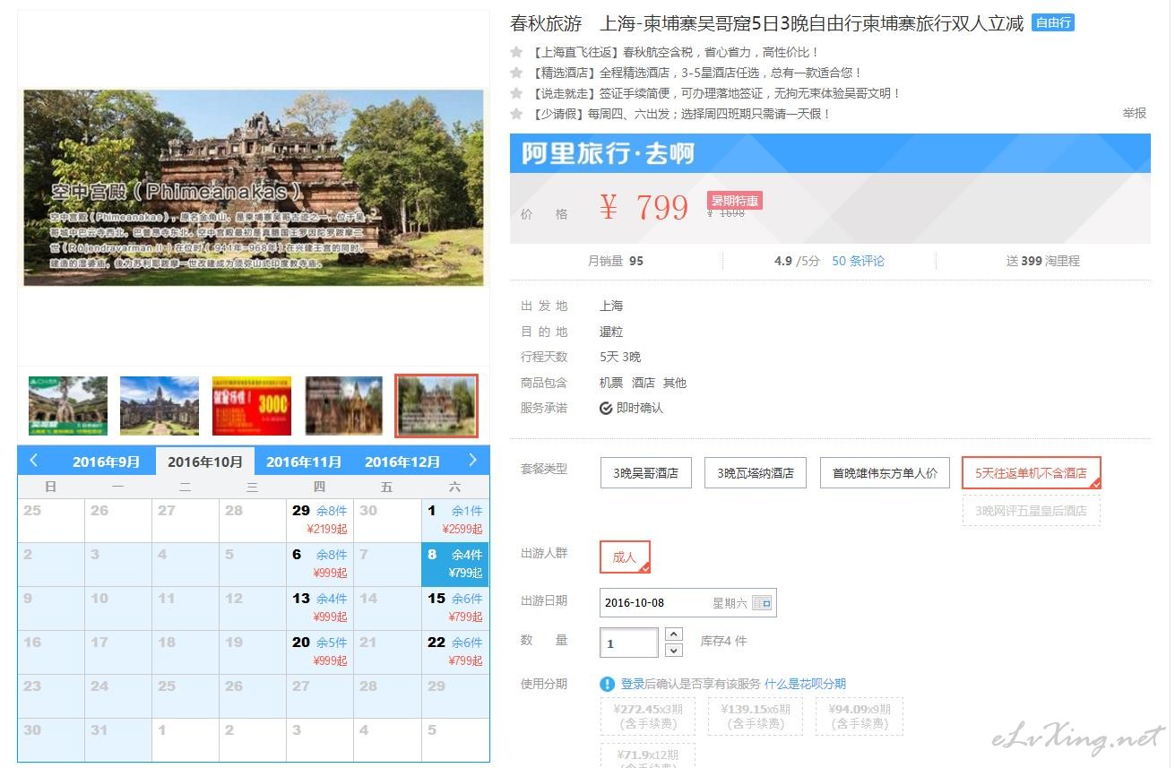Select package 5天往返单机不含酒店
The height and width of the screenshot is (768, 1175).
(1031, 472)
